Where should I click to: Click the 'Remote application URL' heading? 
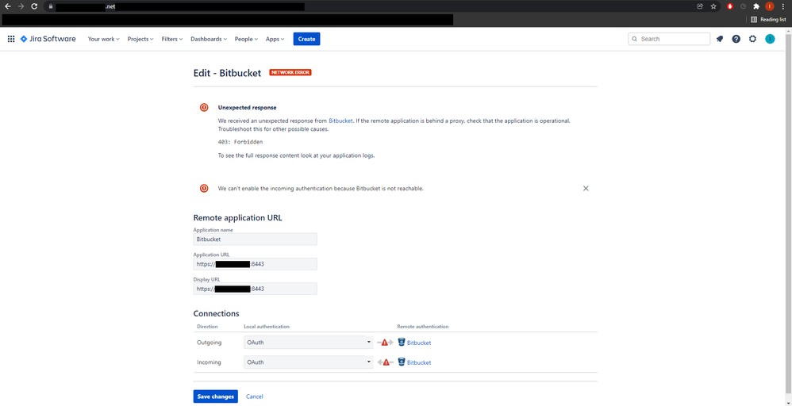[238, 218]
